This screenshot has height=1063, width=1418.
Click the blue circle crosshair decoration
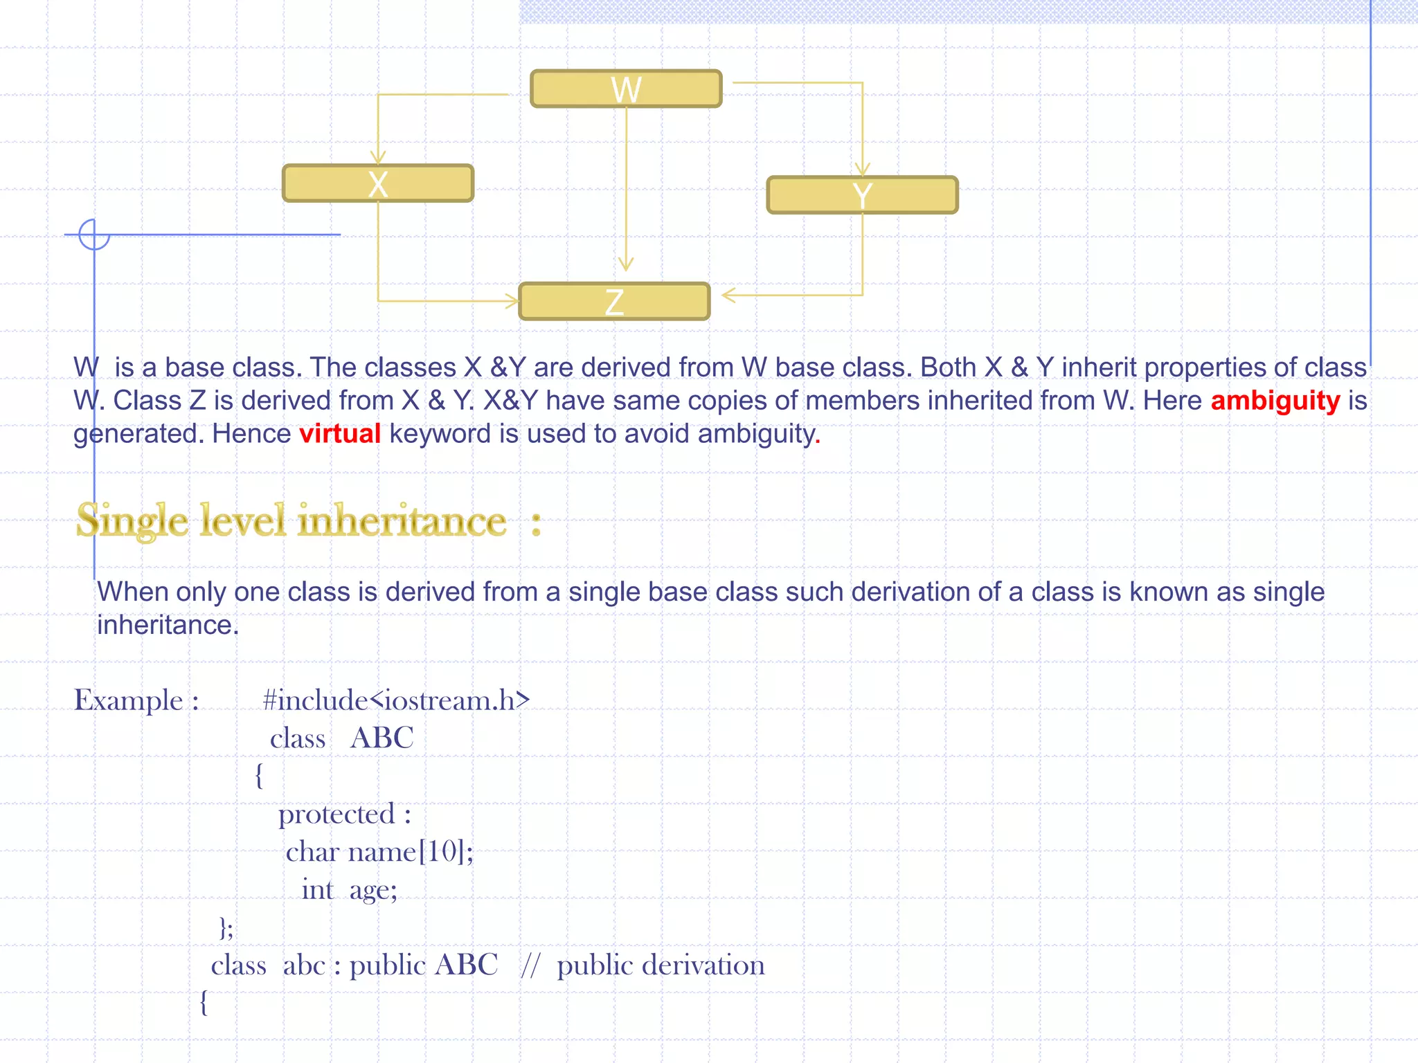(x=94, y=235)
